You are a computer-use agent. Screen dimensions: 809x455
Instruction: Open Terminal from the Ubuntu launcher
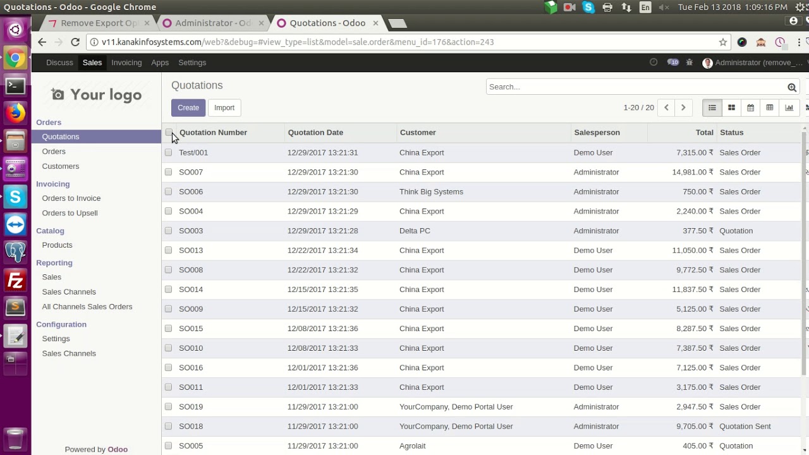point(15,86)
